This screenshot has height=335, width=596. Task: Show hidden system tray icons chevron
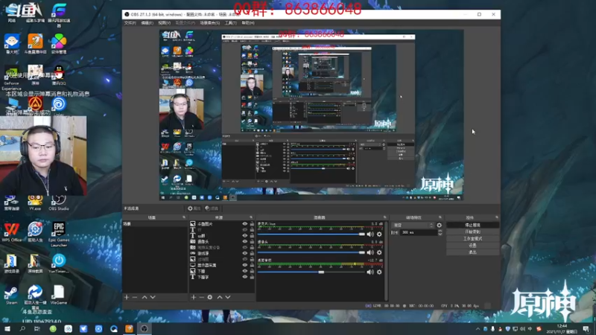[478, 329]
